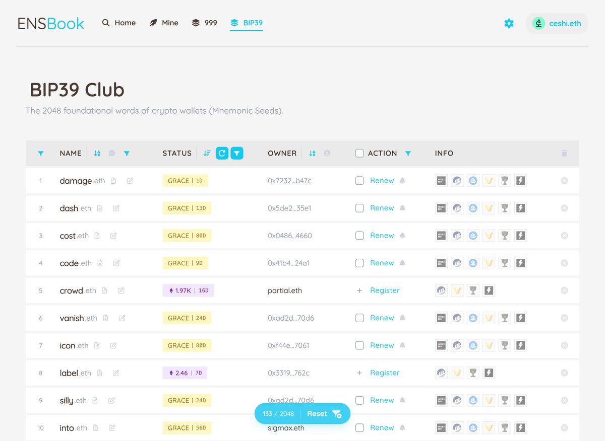
Task: Register label.eth
Action: click(385, 373)
